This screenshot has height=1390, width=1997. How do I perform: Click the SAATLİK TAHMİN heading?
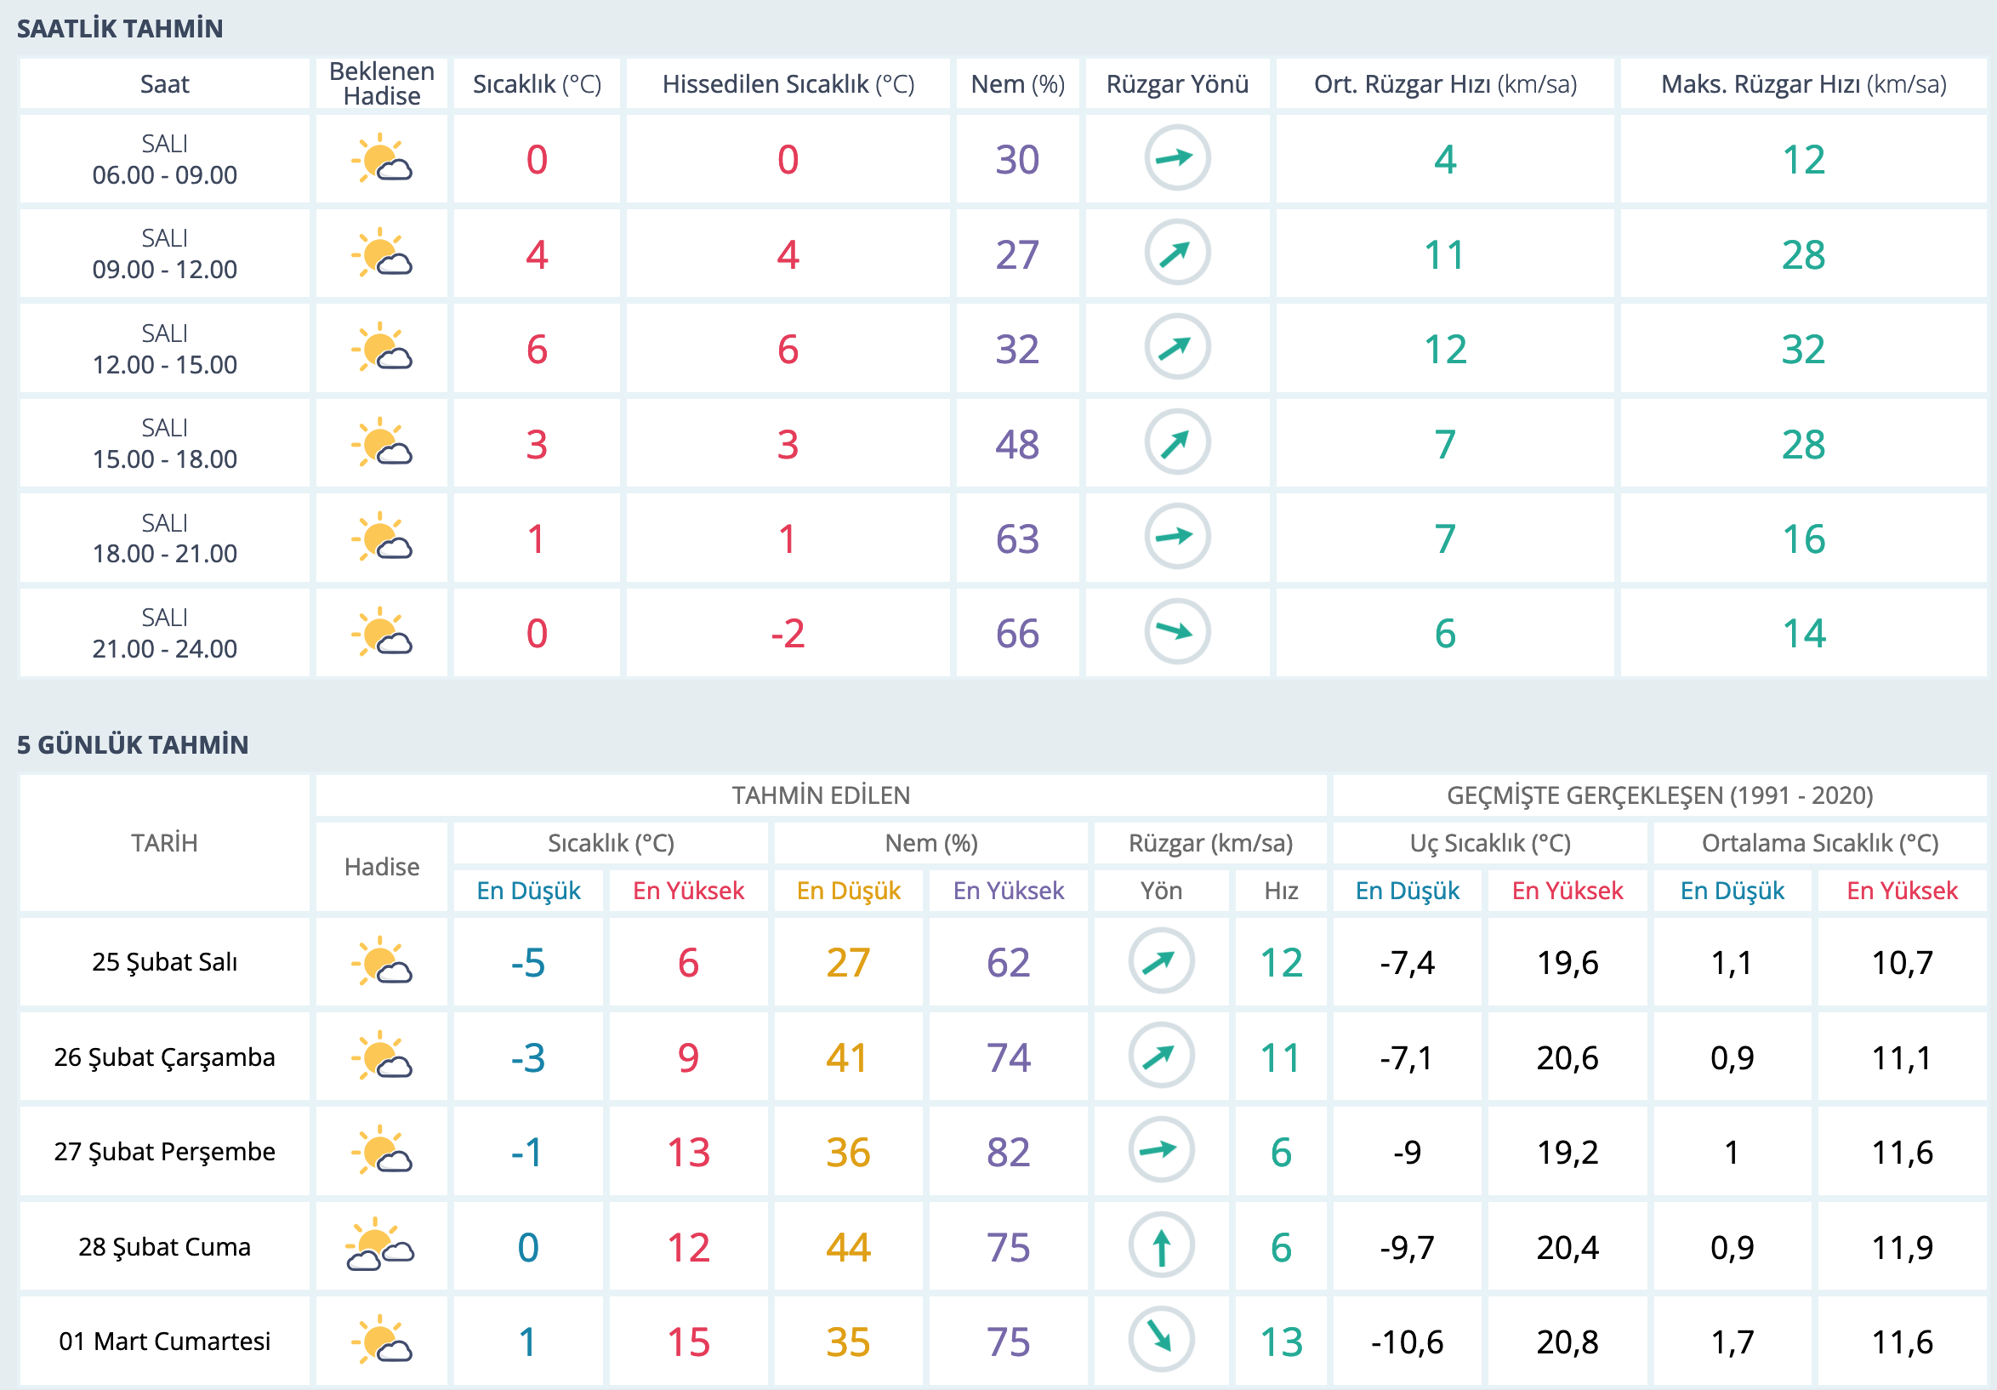[x=120, y=29]
